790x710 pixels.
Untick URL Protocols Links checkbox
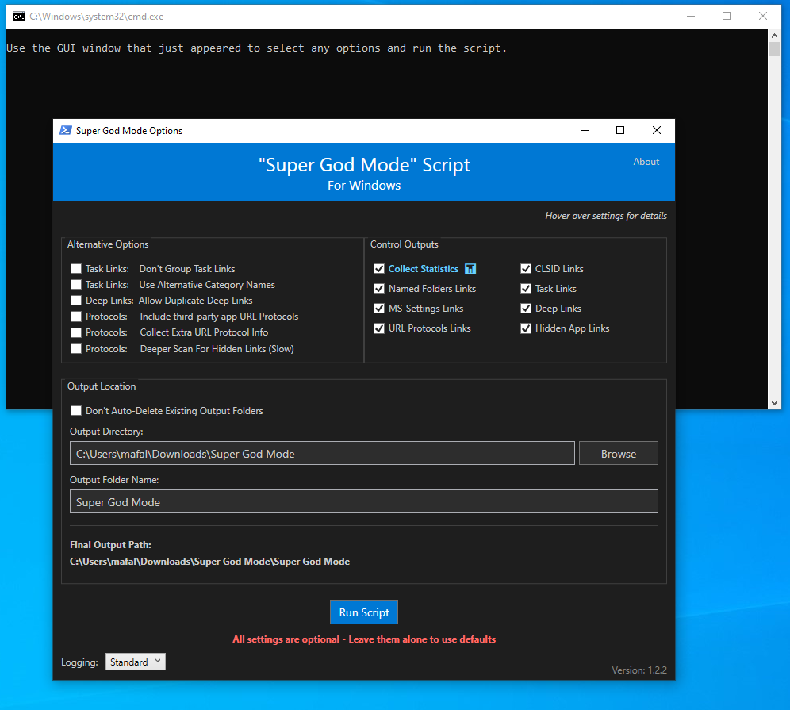[x=379, y=328]
